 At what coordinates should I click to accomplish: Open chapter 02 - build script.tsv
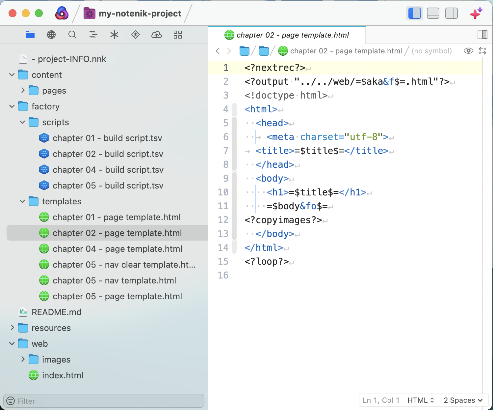(x=108, y=154)
